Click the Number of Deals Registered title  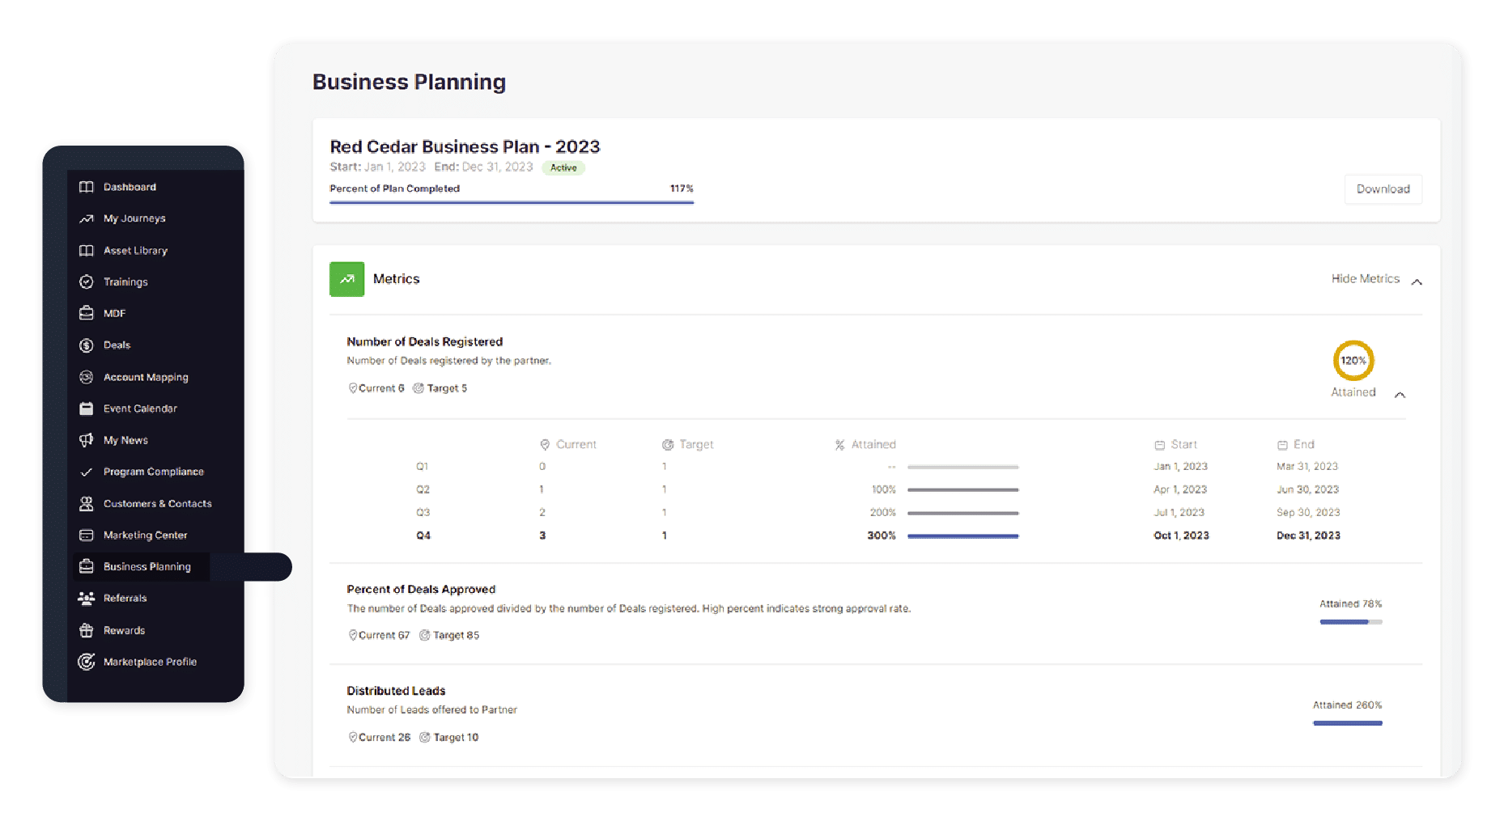coord(424,342)
